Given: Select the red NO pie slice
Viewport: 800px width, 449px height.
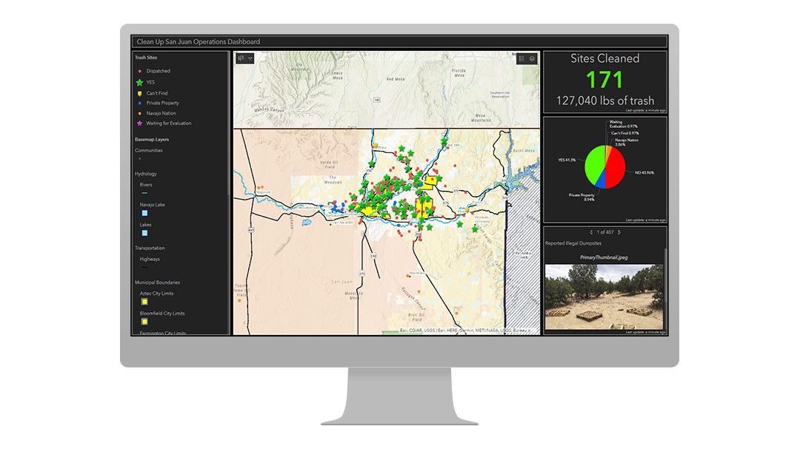Looking at the screenshot, I should [x=616, y=167].
